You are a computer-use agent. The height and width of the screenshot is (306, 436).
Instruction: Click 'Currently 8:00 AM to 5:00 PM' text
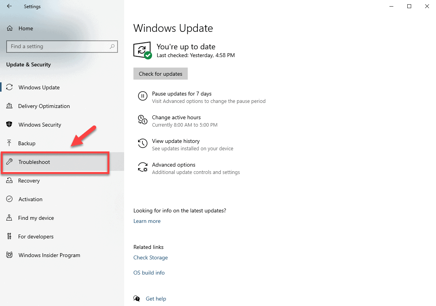click(x=185, y=125)
